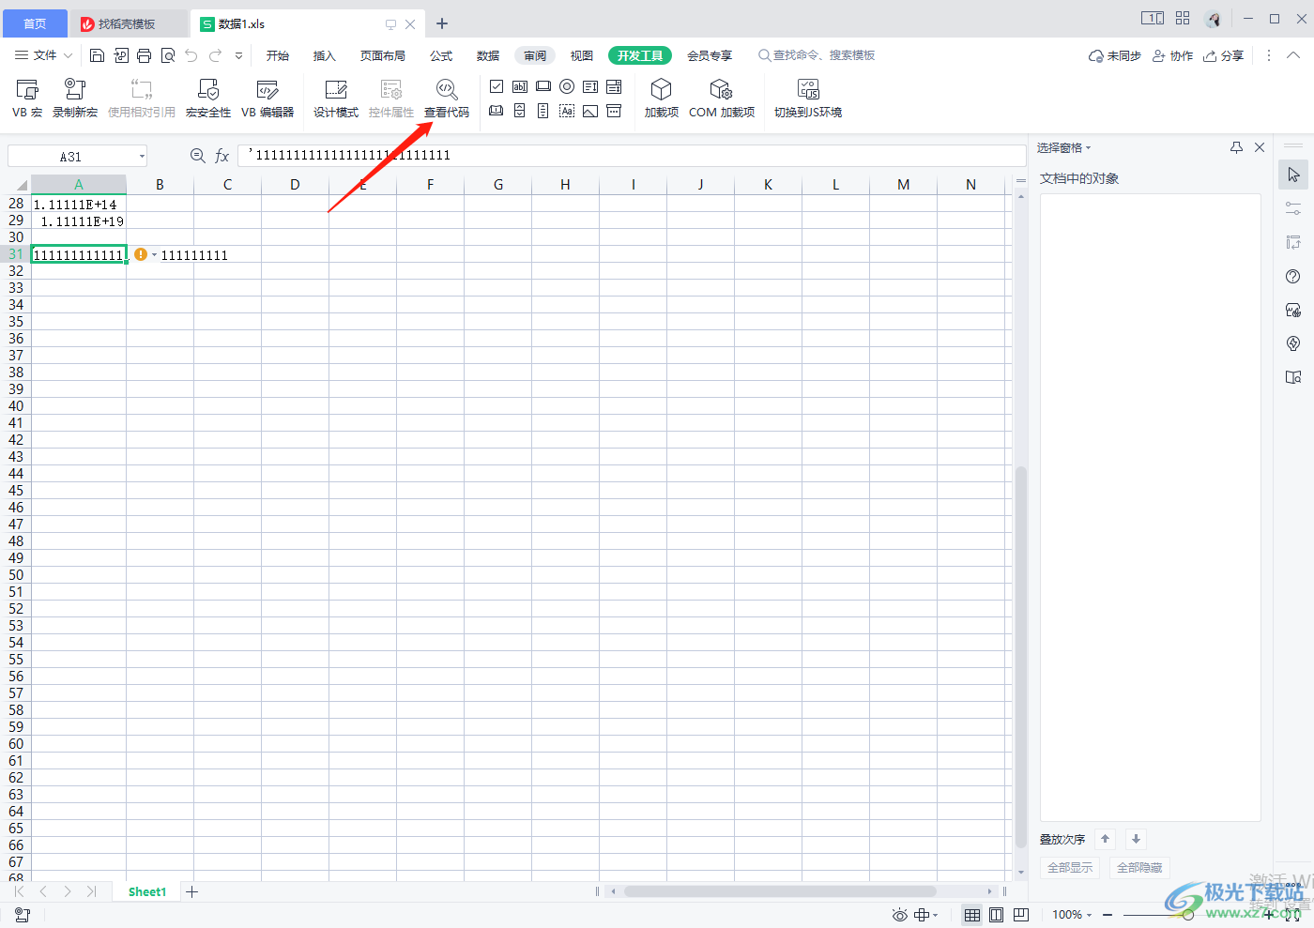Expand the name box dropdown arrow
1314x928 pixels.
[142, 157]
